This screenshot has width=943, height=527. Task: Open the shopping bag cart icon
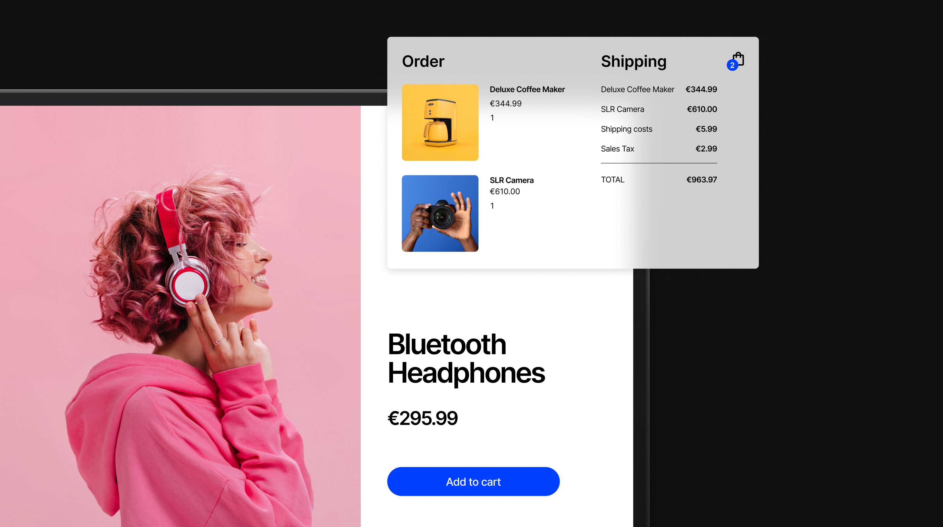(x=738, y=59)
